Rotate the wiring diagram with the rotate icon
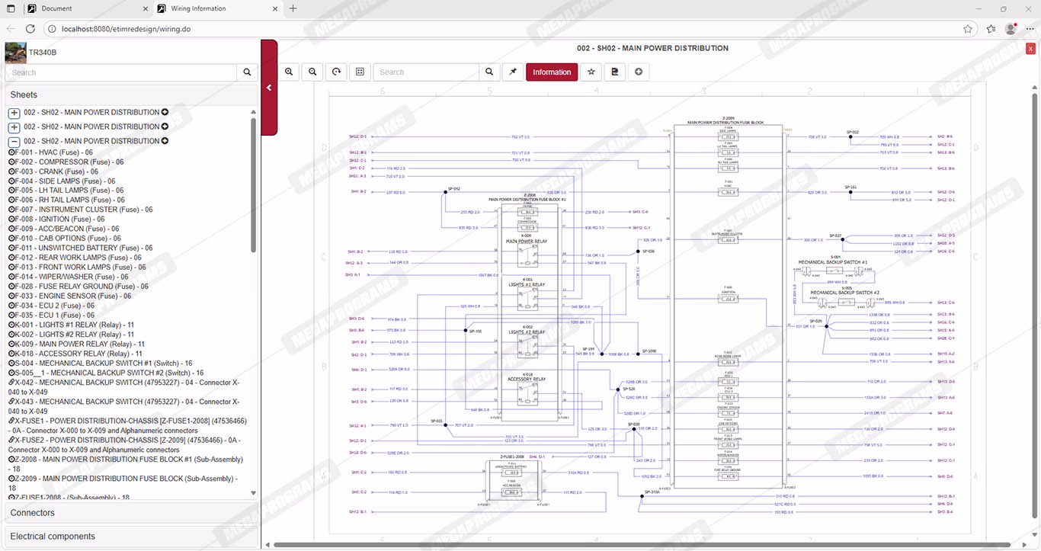1041x551 pixels. pyautogui.click(x=336, y=72)
